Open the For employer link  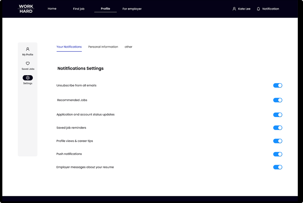[132, 9]
